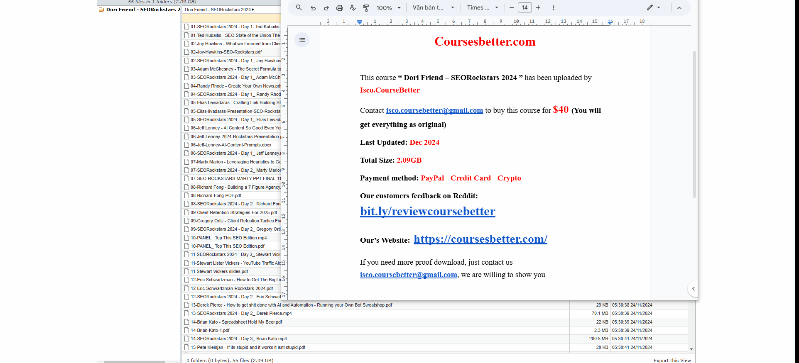The height and width of the screenshot is (363, 799).
Task: Click the file icon of '04-Randy Rhode - Create Your Own News.pdf'
Action: (x=187, y=86)
